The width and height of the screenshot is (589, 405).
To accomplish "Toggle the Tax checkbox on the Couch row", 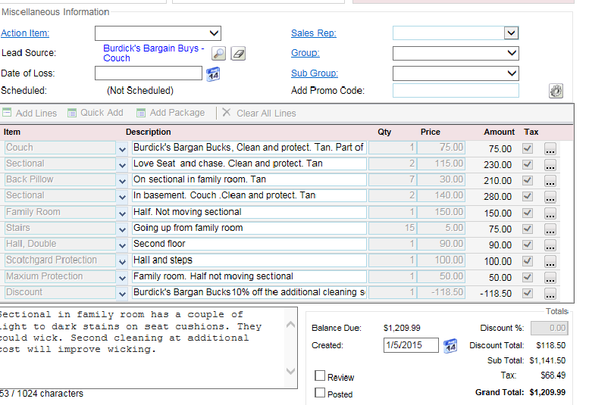I will tap(528, 148).
